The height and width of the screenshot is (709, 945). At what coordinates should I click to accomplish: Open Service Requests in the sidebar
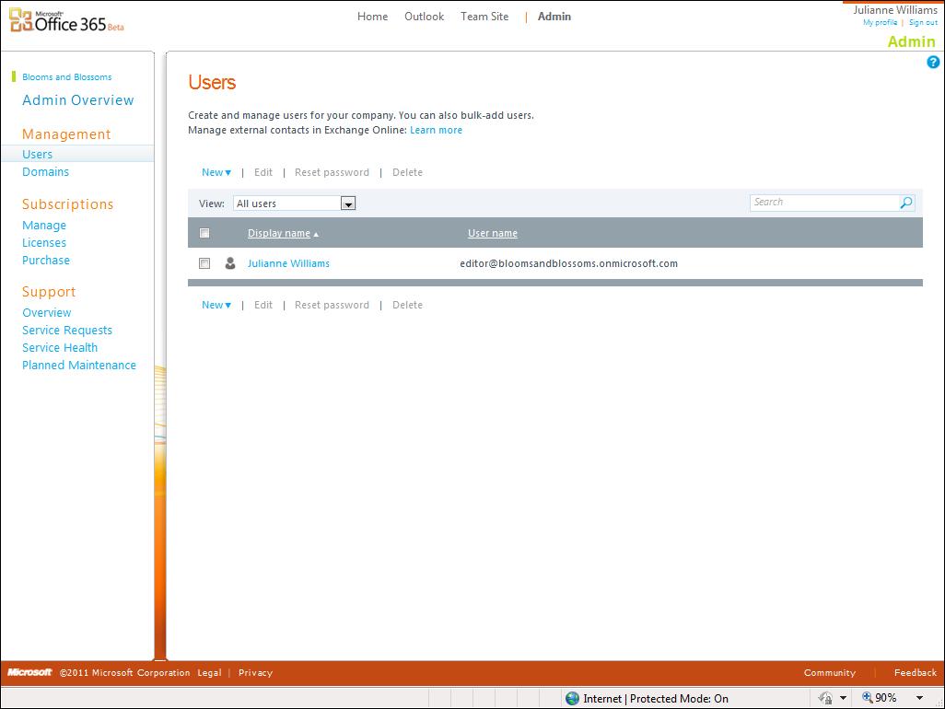tap(67, 331)
